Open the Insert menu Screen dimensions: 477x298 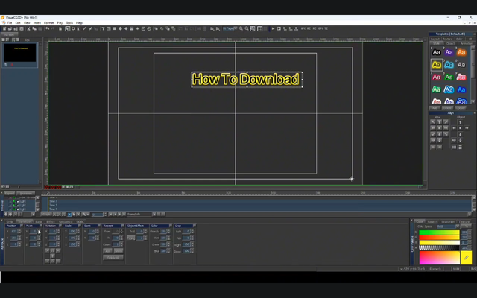click(37, 23)
